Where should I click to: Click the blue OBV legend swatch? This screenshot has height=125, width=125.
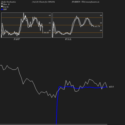tap(2, 9)
